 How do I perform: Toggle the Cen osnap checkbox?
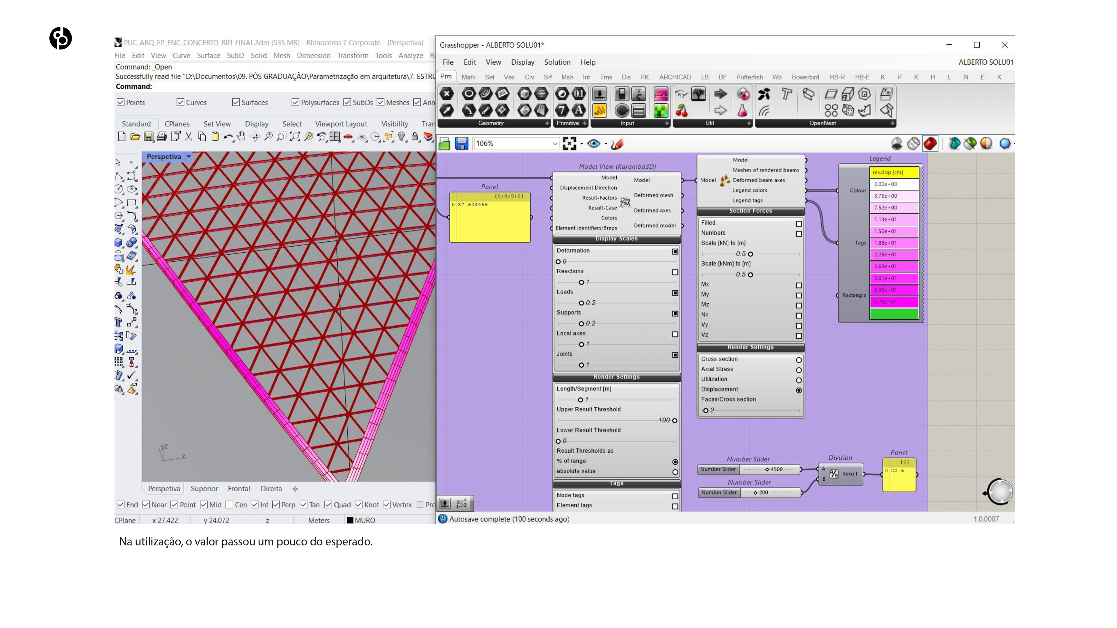coord(230,504)
